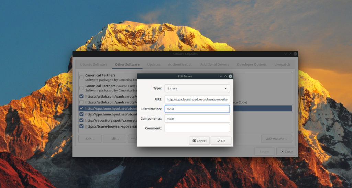Click the Revert button
The image size is (352, 188).
click(264, 152)
